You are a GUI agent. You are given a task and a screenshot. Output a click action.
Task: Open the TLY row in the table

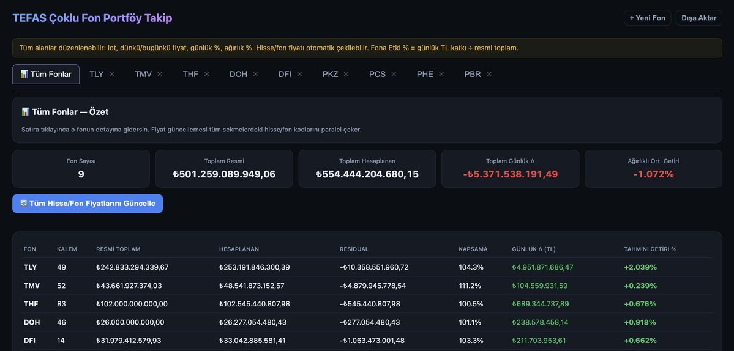[x=367, y=267]
